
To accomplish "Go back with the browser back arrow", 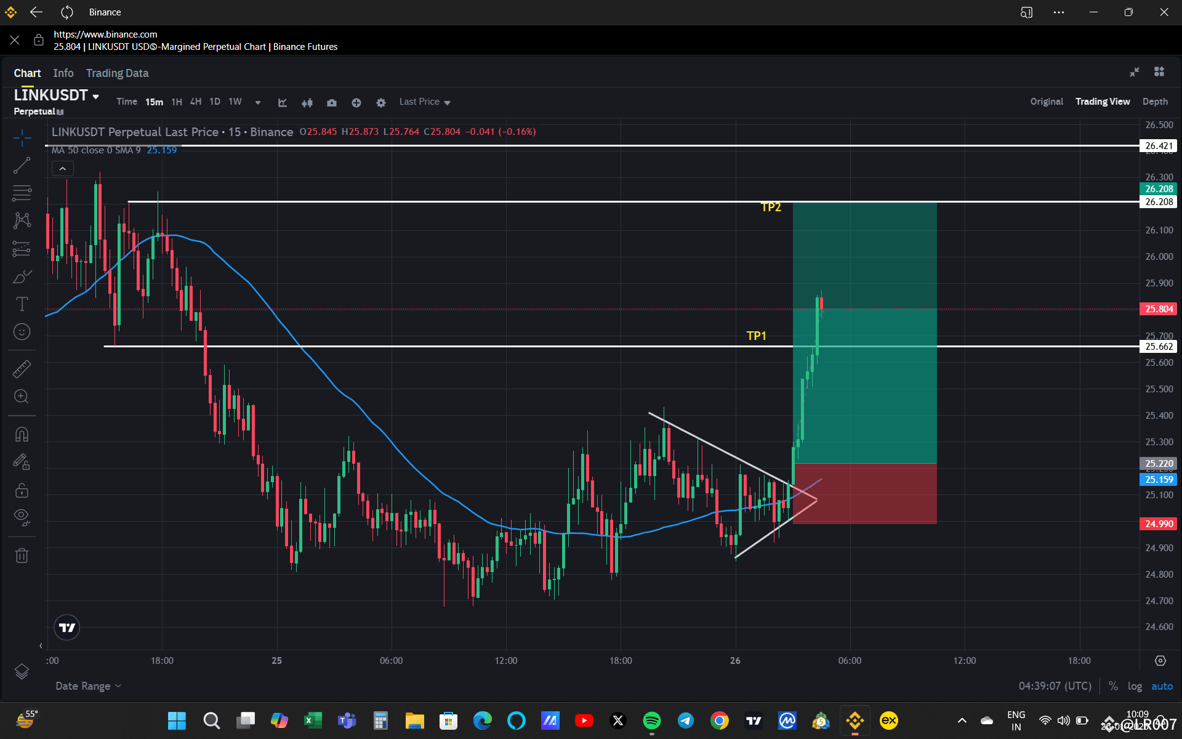I will click(x=36, y=12).
